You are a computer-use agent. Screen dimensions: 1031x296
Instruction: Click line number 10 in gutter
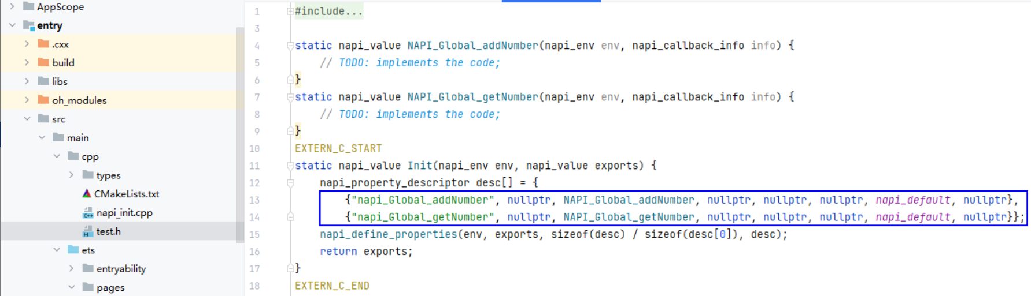pos(254,149)
